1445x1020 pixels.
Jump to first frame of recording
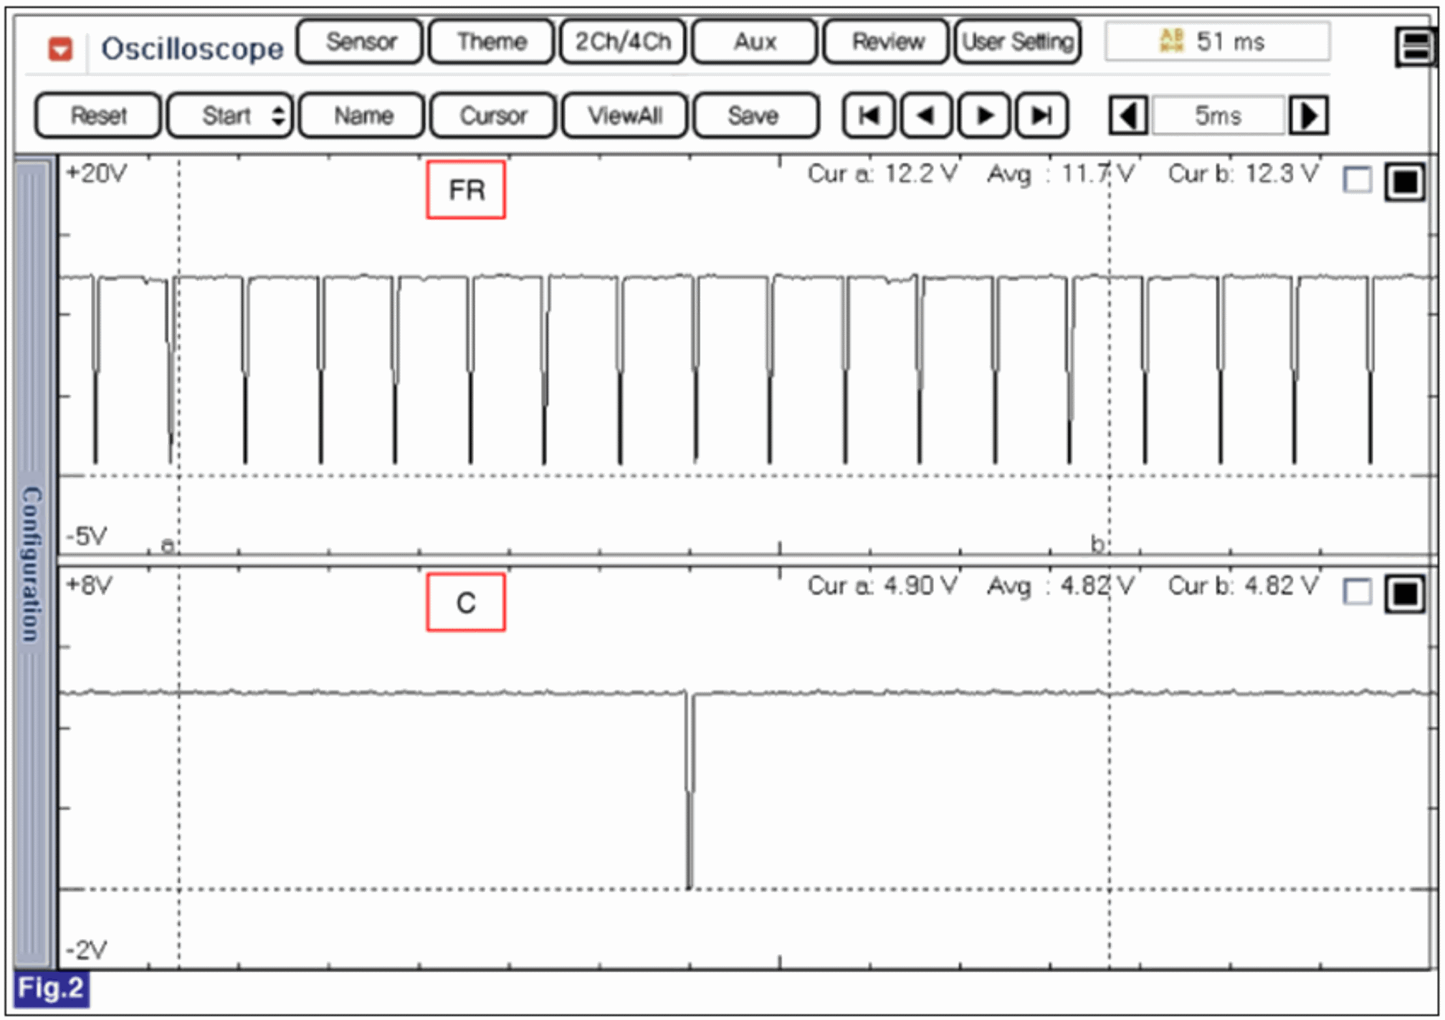868,115
